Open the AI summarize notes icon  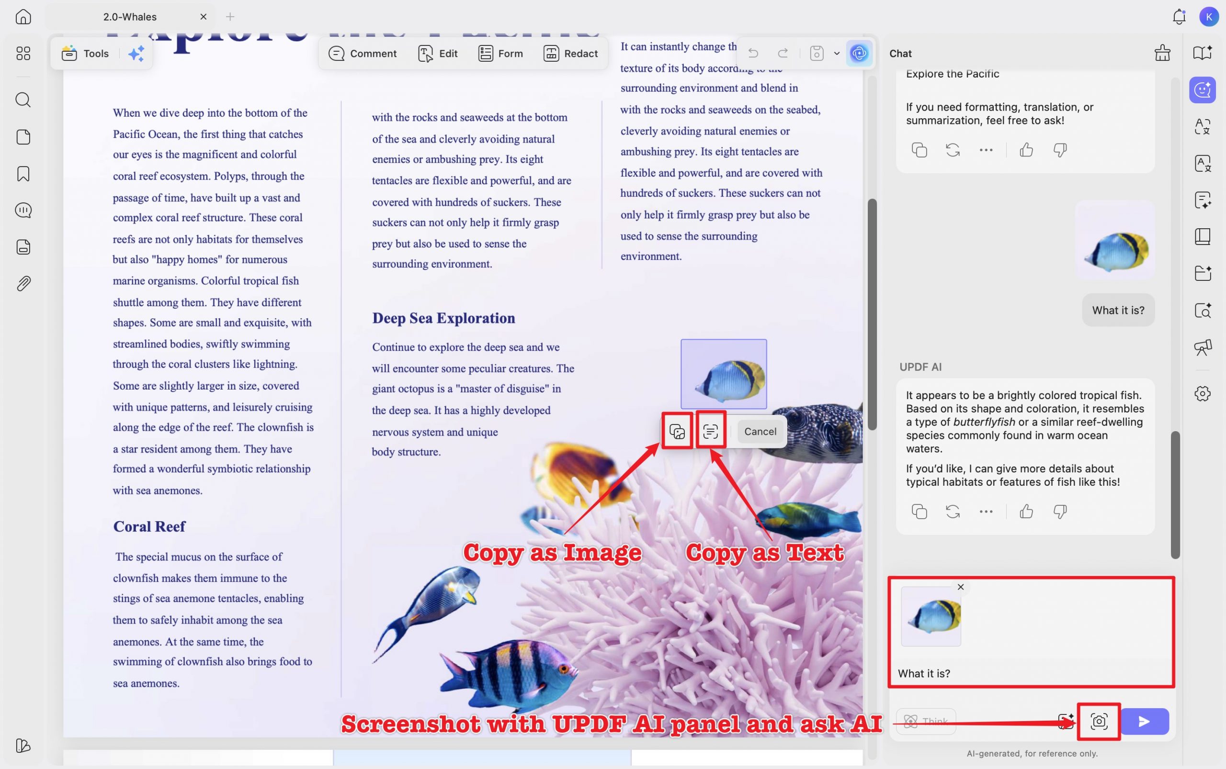[1203, 200]
